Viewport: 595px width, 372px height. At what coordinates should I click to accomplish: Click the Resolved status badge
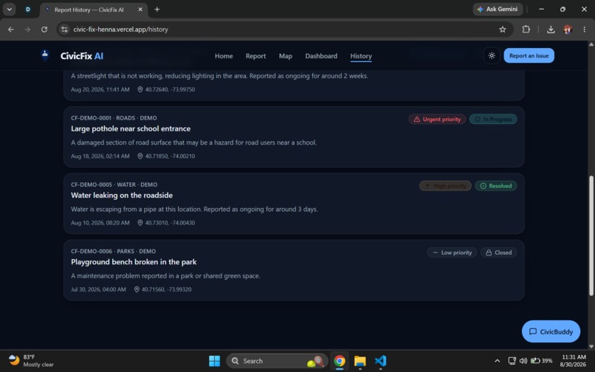495,186
